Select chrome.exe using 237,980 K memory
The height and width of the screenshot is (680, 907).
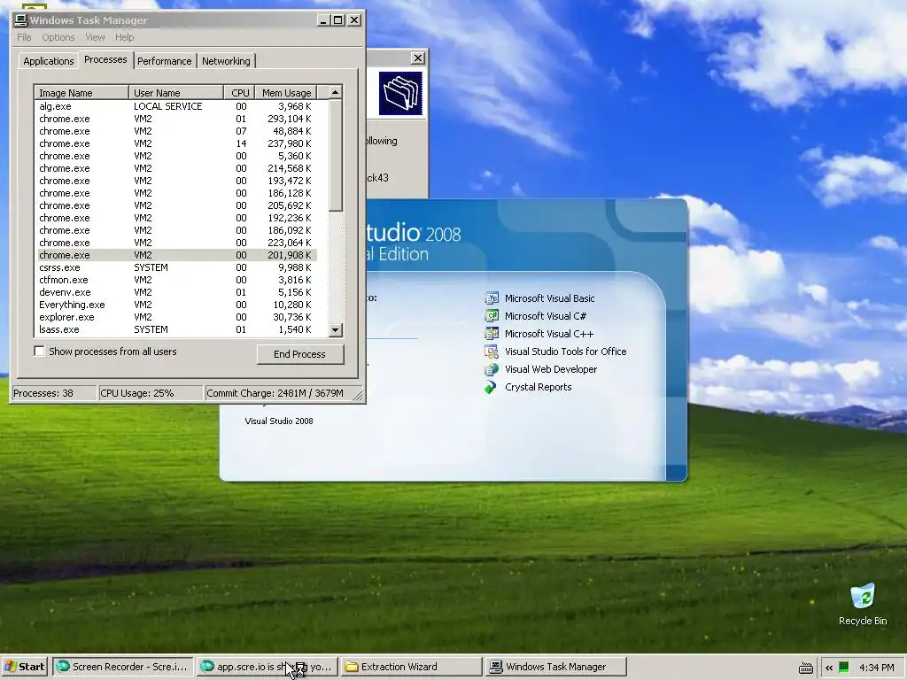[176, 143]
